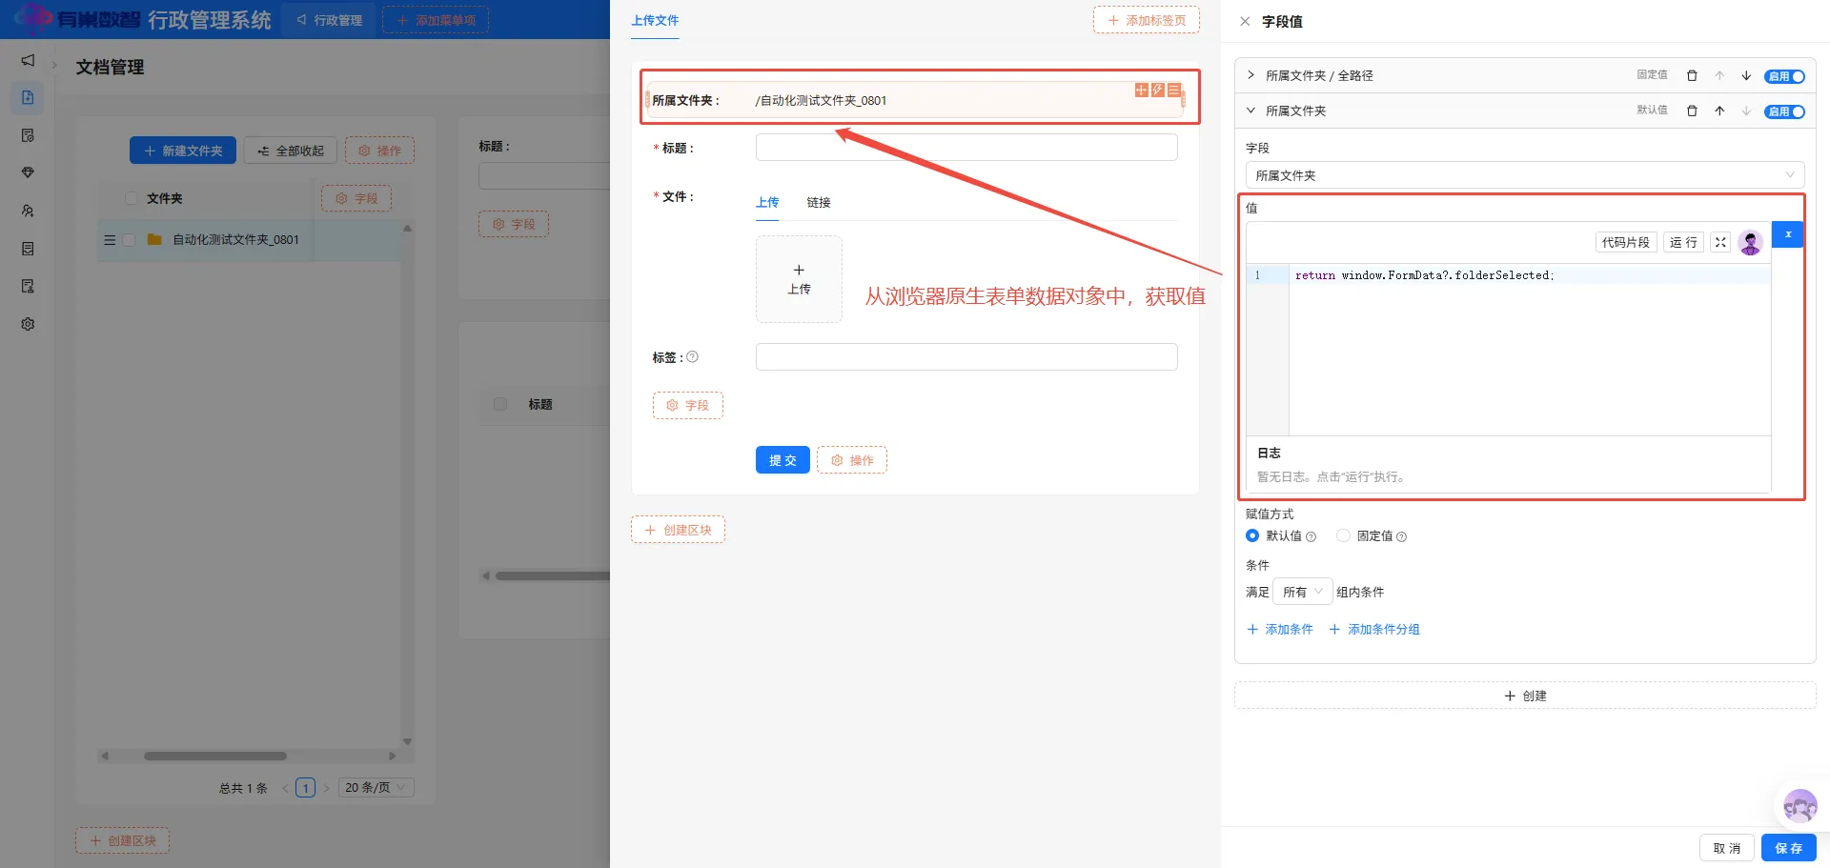Open the 行政管理 top menu item
1830x868 pixels.
click(x=329, y=20)
